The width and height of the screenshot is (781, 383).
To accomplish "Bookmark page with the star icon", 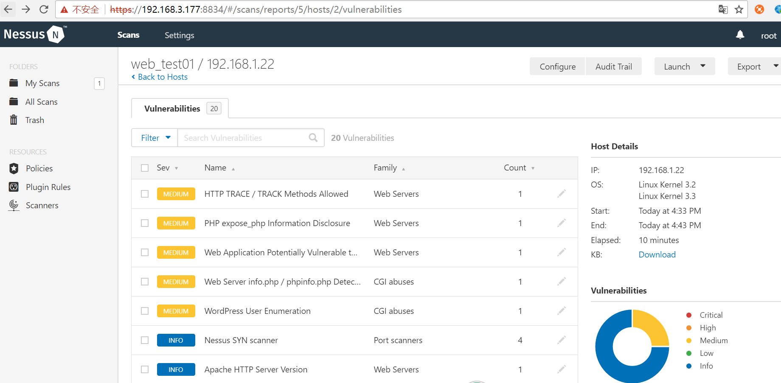I will click(x=739, y=9).
